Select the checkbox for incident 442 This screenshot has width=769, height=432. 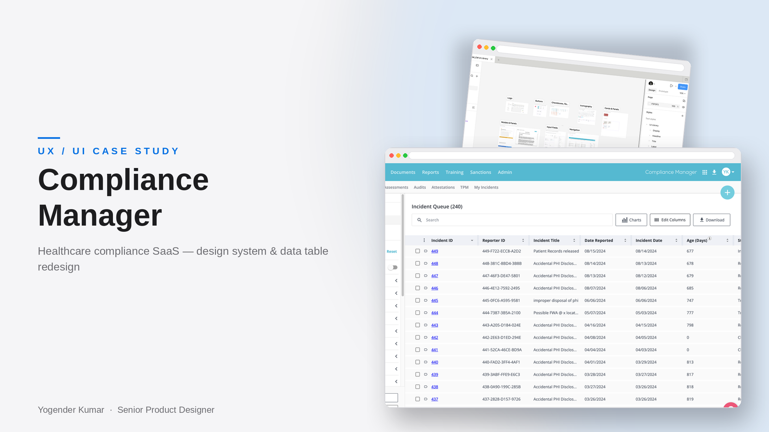418,337
